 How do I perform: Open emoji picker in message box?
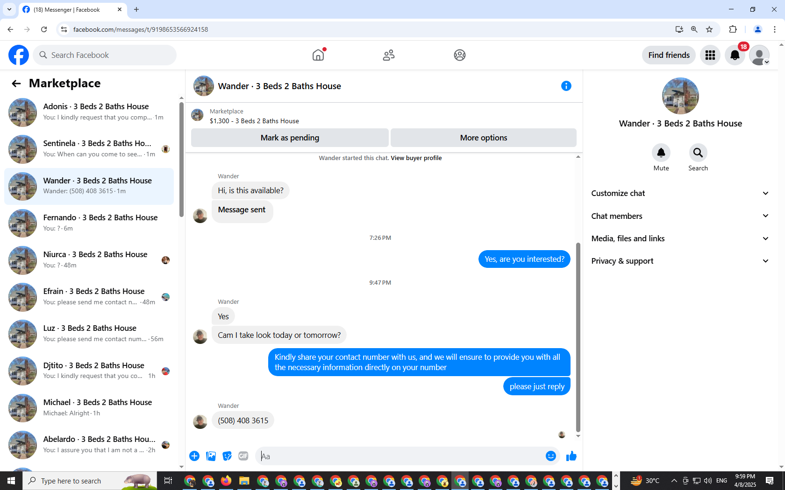pos(551,456)
